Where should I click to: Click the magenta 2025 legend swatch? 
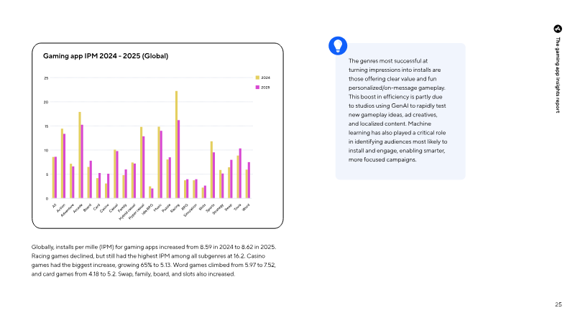[x=257, y=87]
